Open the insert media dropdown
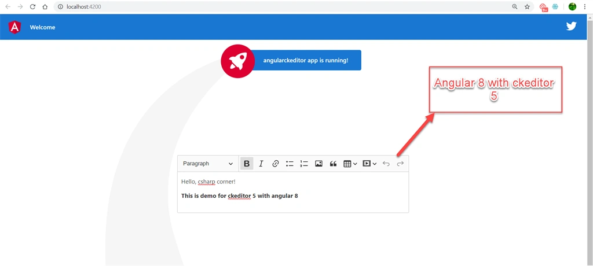The width and height of the screenshot is (593, 266). tap(369, 164)
